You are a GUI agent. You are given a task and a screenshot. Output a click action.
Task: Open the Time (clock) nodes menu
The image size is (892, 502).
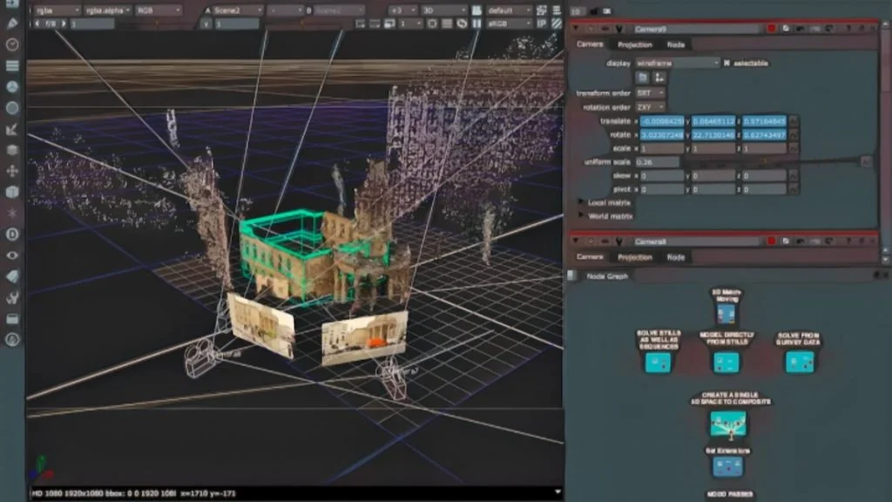[13, 44]
